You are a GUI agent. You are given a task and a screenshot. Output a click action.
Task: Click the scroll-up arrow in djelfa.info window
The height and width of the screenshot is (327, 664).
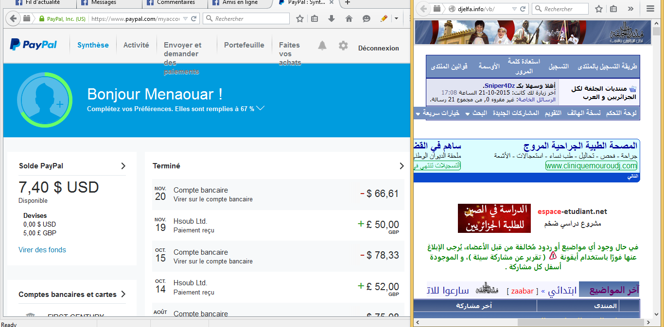point(657,22)
